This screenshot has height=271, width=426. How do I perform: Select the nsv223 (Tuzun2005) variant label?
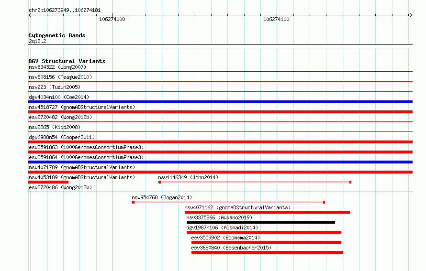(55, 87)
